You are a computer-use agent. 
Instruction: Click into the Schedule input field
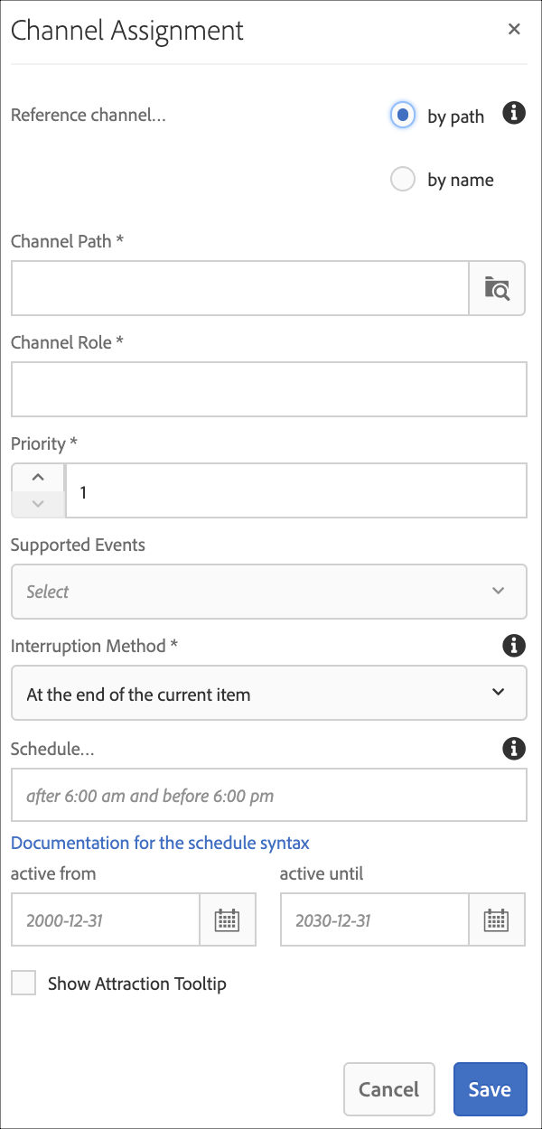[268, 796]
